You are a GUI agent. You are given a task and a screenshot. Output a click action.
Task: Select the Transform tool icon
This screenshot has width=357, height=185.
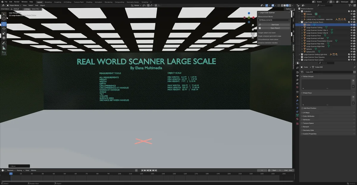pyautogui.click(x=4, y=38)
